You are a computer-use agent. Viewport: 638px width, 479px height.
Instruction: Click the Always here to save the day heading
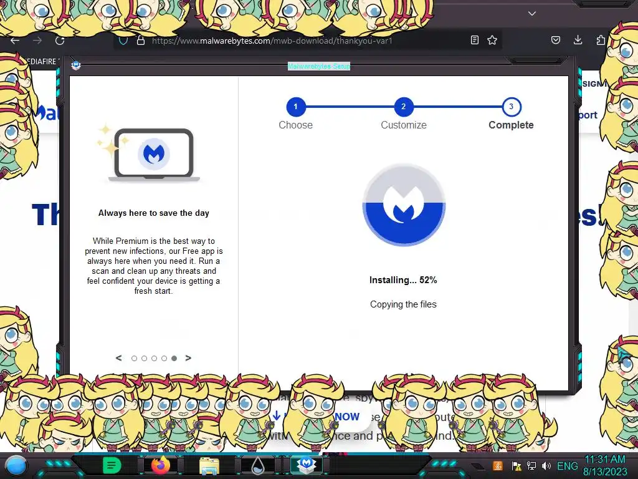154,213
